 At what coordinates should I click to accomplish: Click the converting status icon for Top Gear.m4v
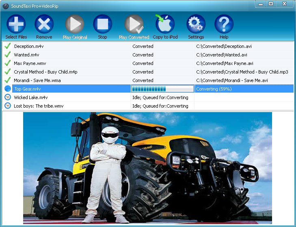[7, 89]
